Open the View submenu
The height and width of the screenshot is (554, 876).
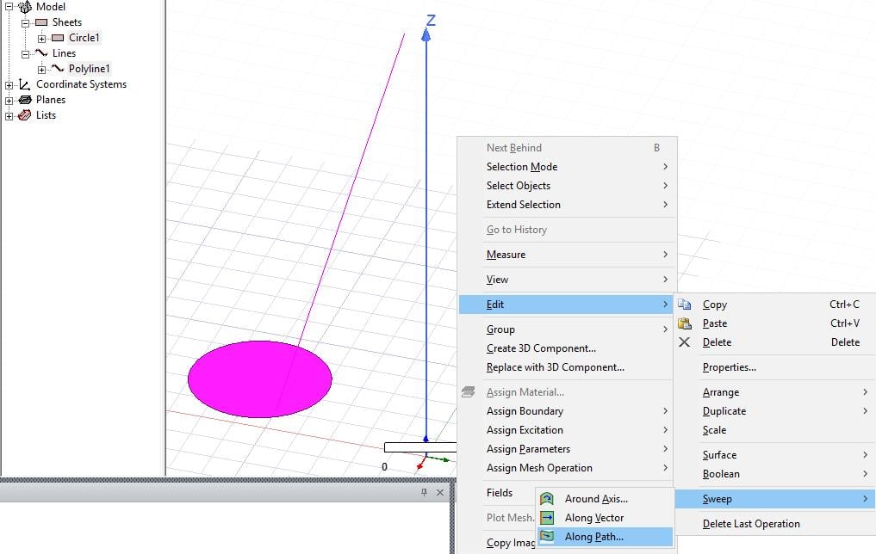click(568, 280)
